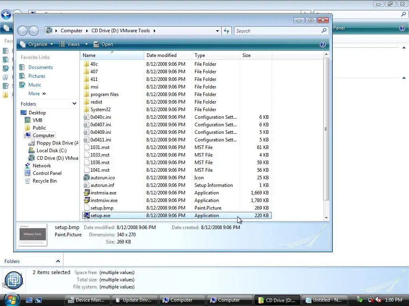Click the setup.bmp file icon
Viewport: 409px width, 306px height.
click(x=86, y=208)
